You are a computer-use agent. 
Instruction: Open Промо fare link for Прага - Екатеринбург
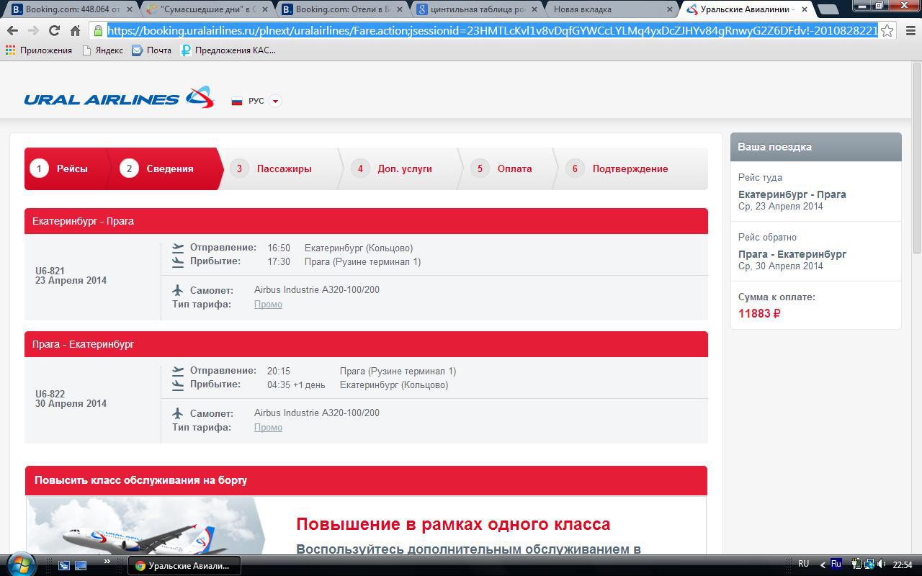[268, 427]
